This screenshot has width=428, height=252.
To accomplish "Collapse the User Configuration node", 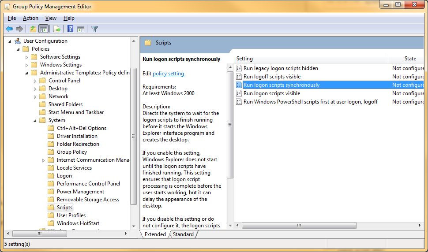I will coord(10,41).
